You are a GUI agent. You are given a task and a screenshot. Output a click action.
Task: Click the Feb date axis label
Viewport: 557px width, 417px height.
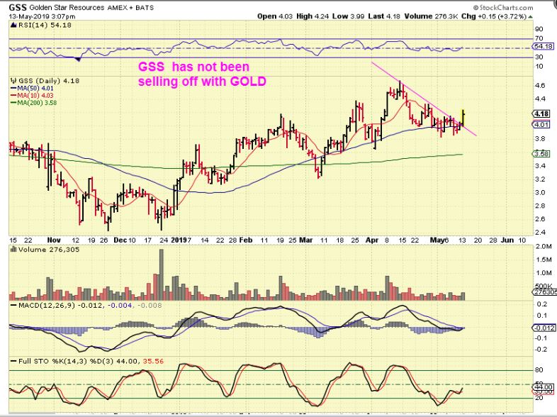click(x=245, y=240)
